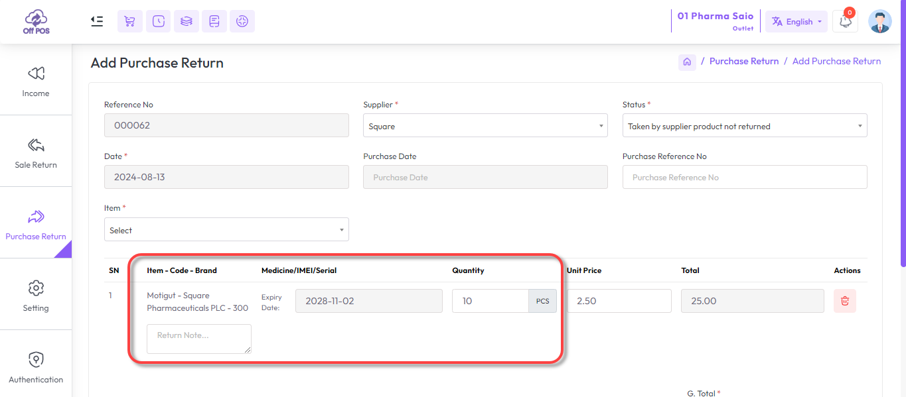
Task: Open user profile avatar menu
Action: pos(880,21)
